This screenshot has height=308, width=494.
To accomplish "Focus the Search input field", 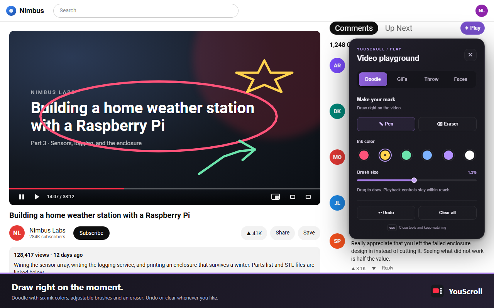I will (x=146, y=11).
